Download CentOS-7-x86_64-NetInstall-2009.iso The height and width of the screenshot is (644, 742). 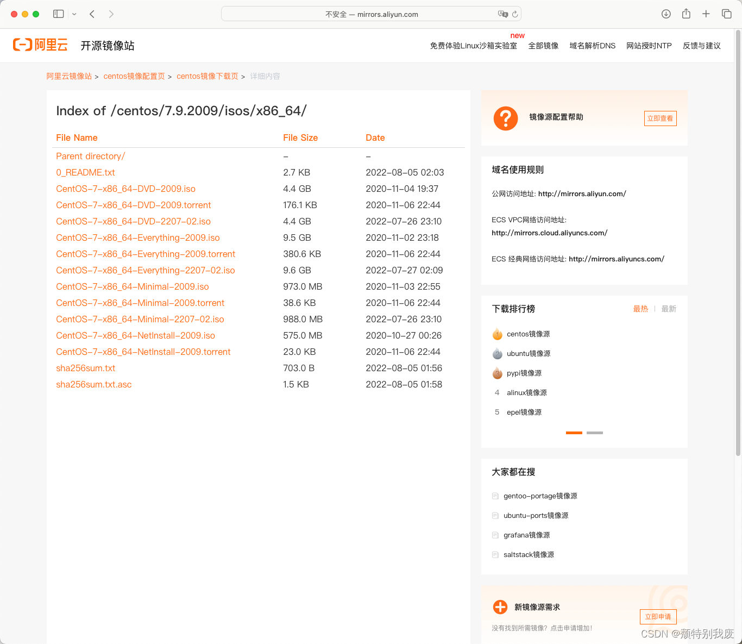[135, 335]
